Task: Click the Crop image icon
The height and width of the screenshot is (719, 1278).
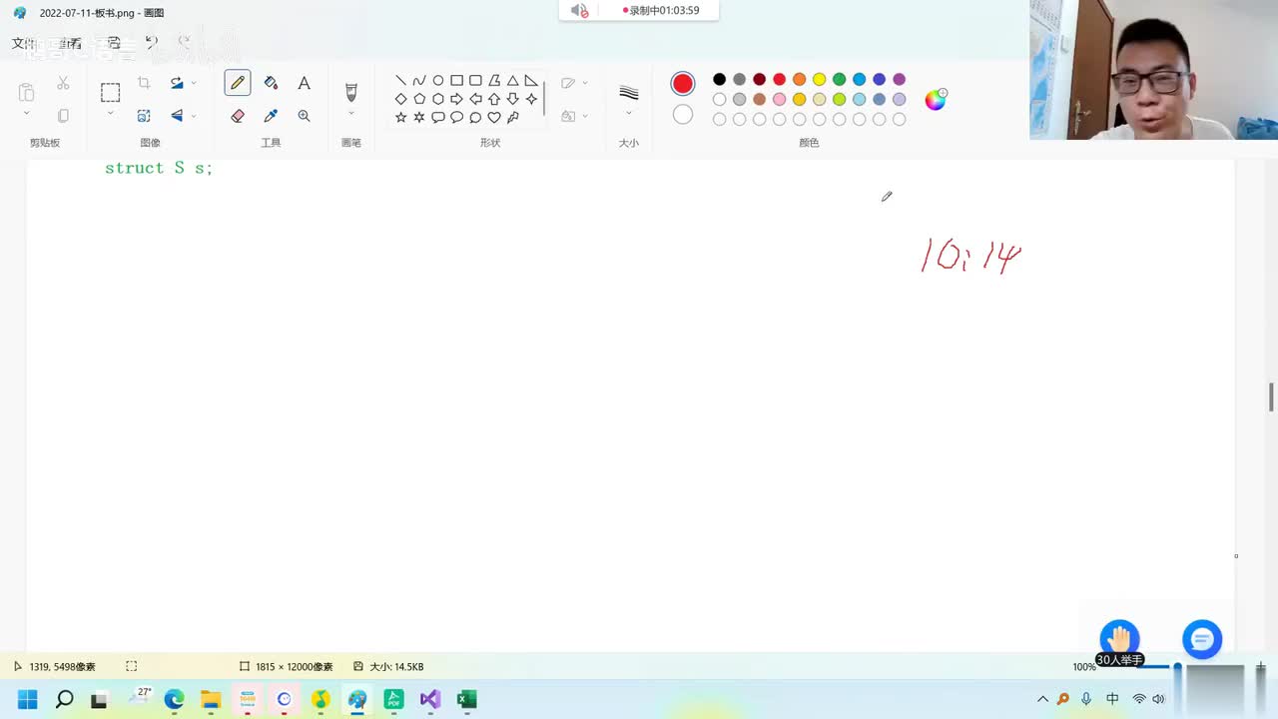Action: click(144, 83)
